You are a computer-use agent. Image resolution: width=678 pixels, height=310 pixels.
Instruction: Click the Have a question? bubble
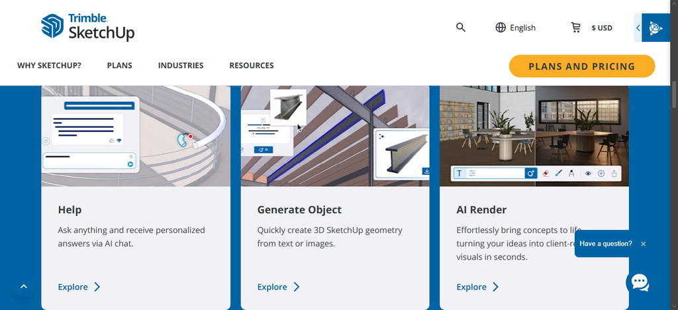[606, 244]
